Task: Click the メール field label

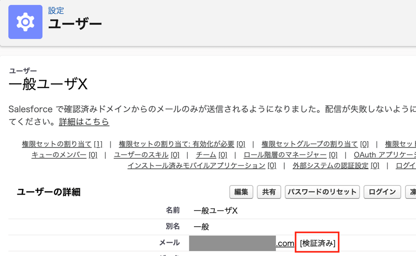Action: [x=169, y=243]
